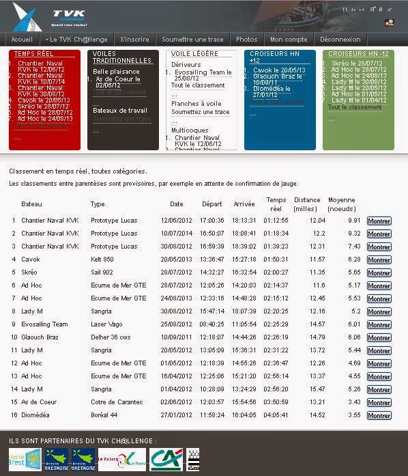The image size is (408, 476).
Task: Click Montrer for Chantier Naval KVK 30/08/2012
Action: [x=379, y=247]
